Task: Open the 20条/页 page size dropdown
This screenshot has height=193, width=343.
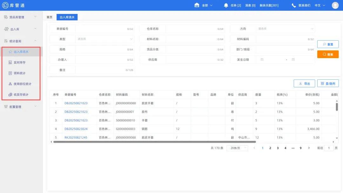Action: coord(237,148)
